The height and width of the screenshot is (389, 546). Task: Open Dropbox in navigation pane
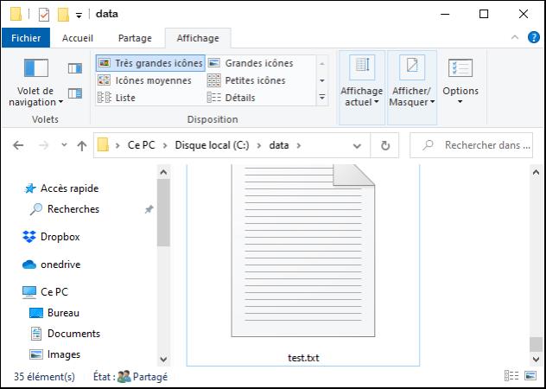point(59,237)
